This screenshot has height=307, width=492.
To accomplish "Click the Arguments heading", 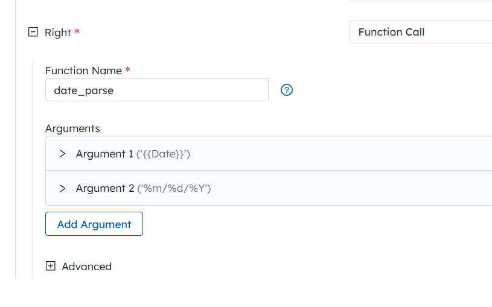I will pyautogui.click(x=72, y=128).
